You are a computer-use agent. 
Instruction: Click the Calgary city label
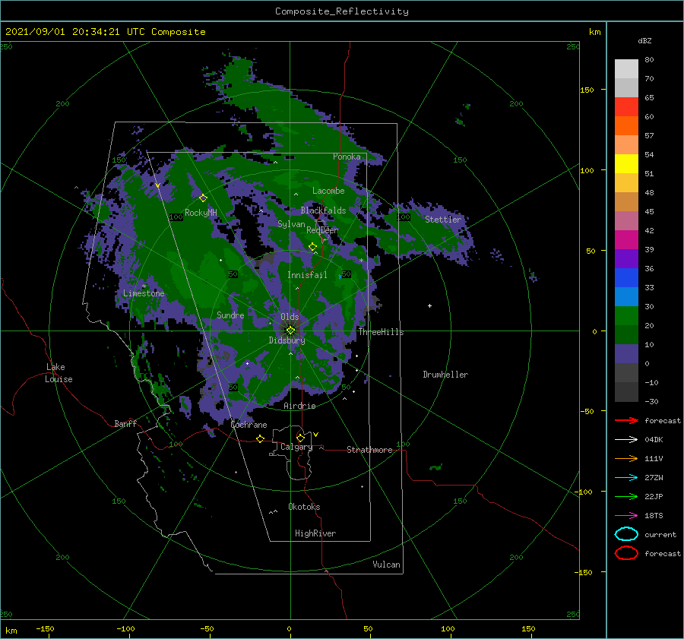pyautogui.click(x=296, y=447)
